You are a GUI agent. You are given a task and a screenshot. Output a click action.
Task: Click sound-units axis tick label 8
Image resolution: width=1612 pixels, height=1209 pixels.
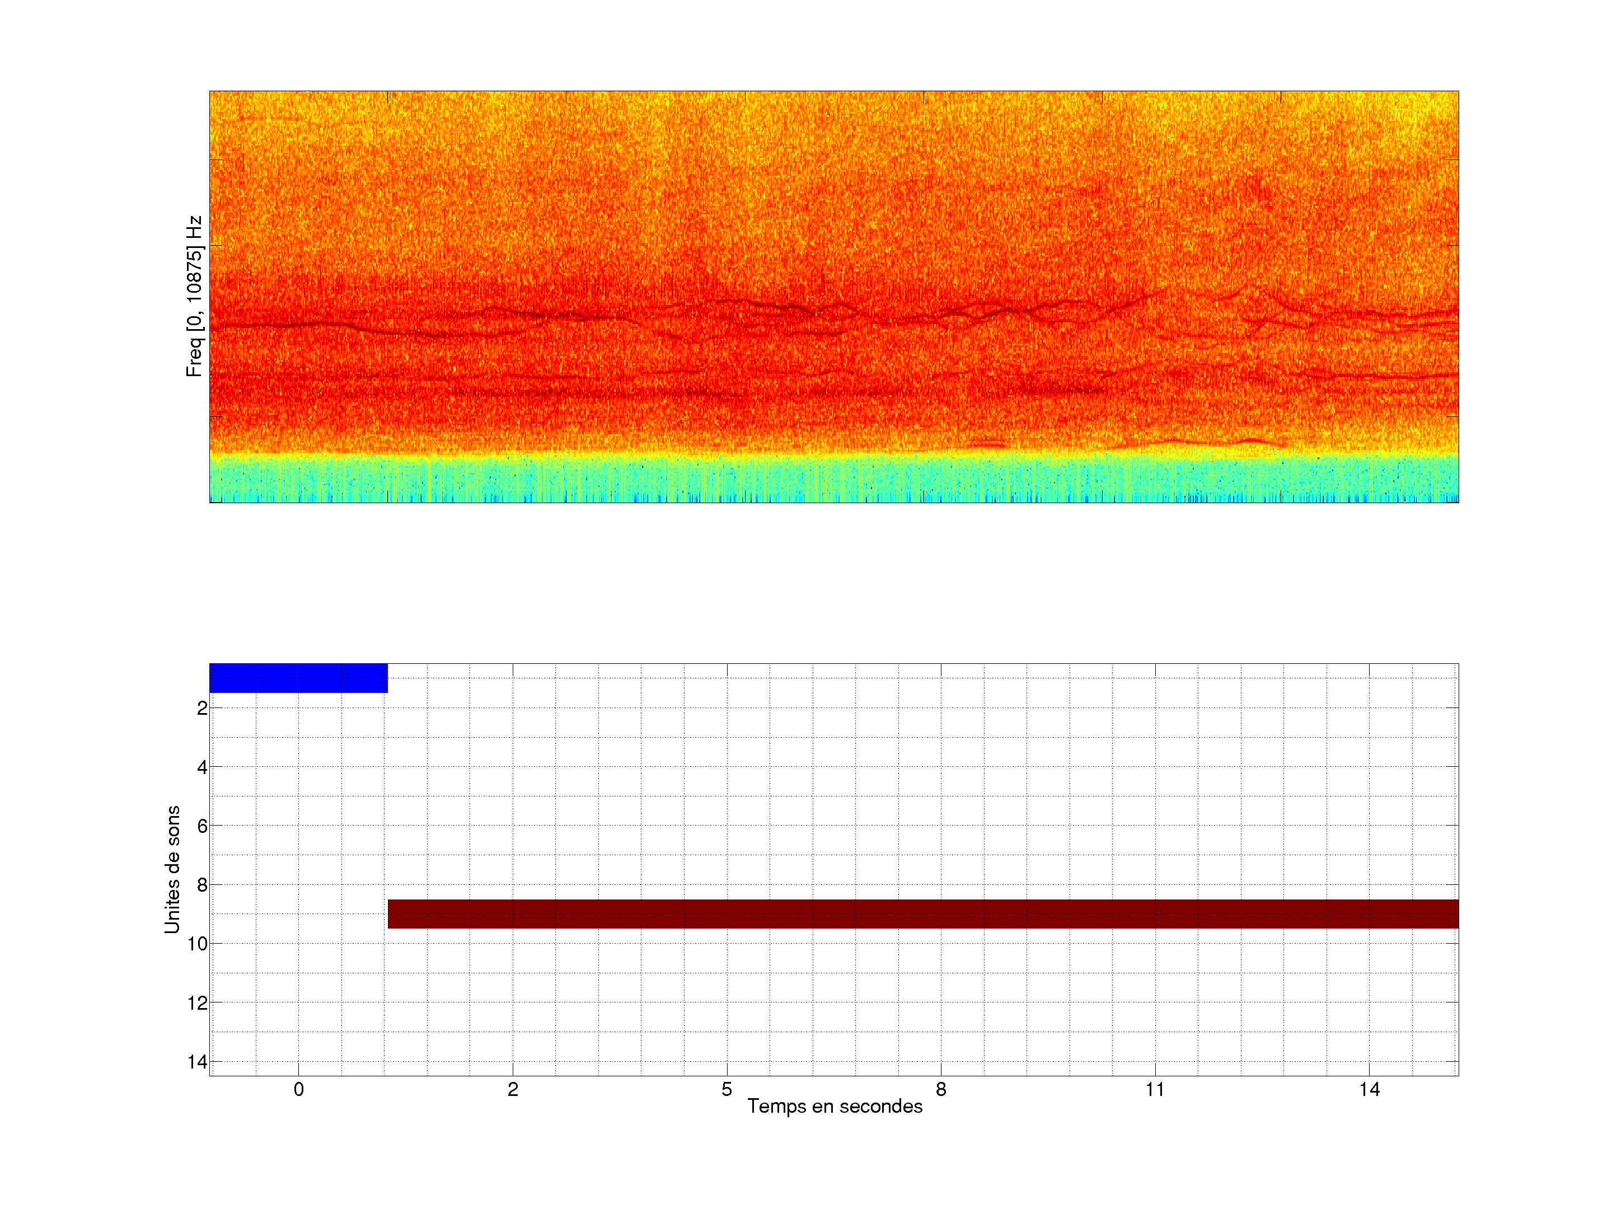click(202, 885)
